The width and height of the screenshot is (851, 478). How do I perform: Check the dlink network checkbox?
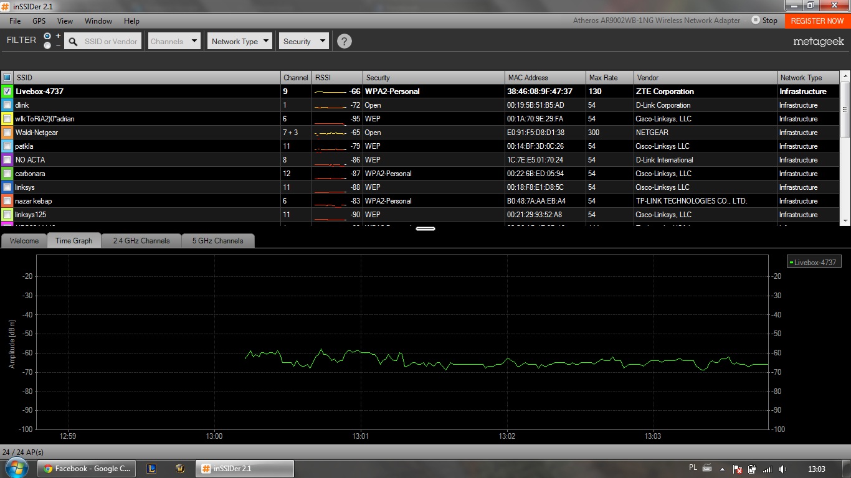coord(7,105)
